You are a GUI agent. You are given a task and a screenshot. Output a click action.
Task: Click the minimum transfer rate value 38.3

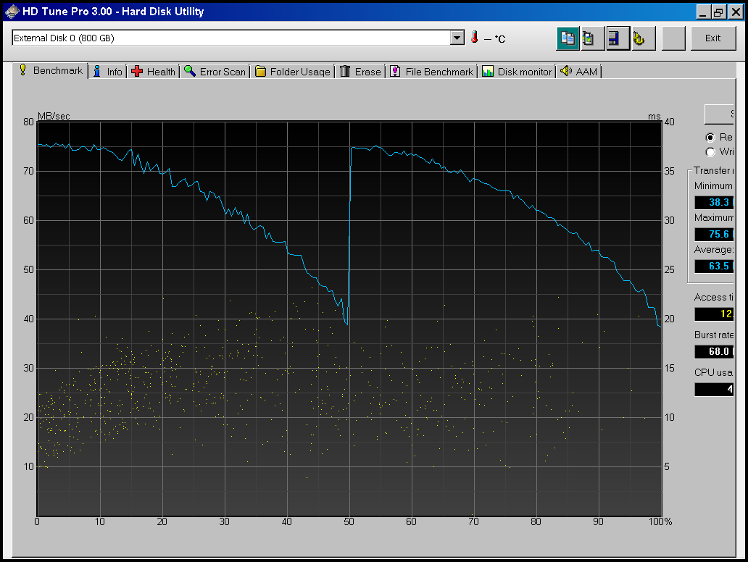coord(714,202)
